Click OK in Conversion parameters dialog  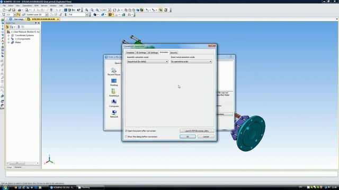click(x=188, y=137)
